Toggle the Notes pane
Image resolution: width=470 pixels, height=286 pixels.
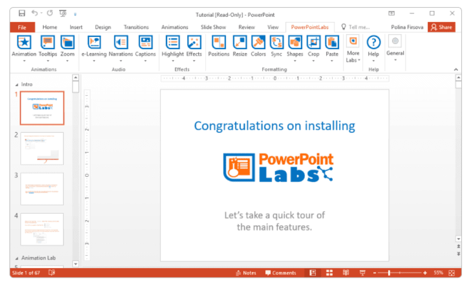(x=246, y=273)
